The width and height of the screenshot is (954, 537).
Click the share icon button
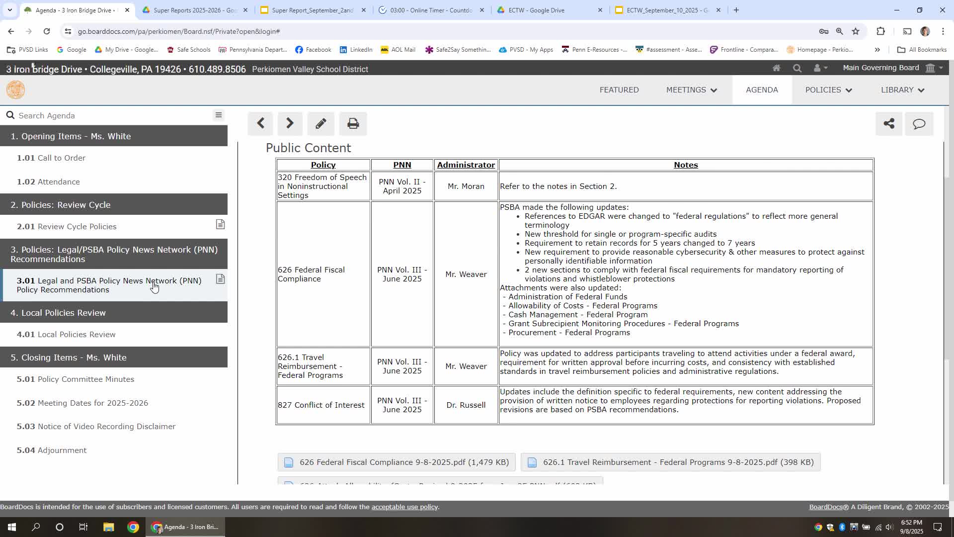[888, 123]
